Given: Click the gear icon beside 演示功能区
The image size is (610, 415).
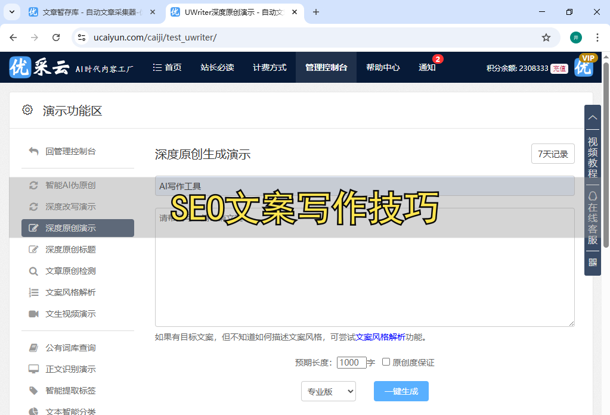Looking at the screenshot, I should (27, 110).
